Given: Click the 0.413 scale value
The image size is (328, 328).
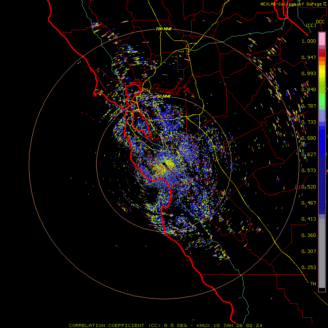Looking at the screenshot, I should (x=309, y=219).
